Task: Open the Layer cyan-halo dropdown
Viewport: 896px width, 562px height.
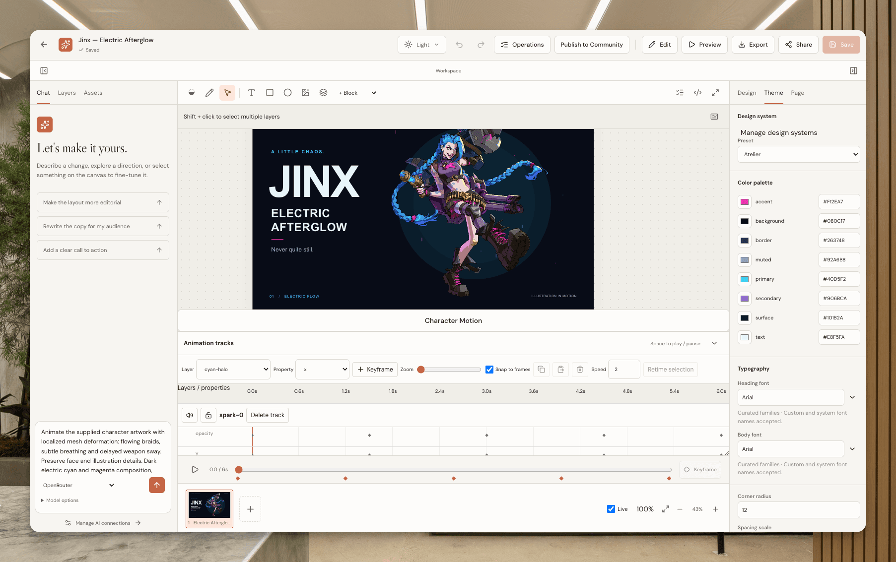Action: click(233, 370)
